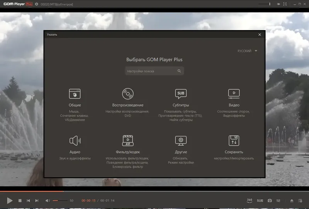The width and height of the screenshot is (309, 209).
Task: Click the Фильтр/кодек label
Action: (x=128, y=152)
